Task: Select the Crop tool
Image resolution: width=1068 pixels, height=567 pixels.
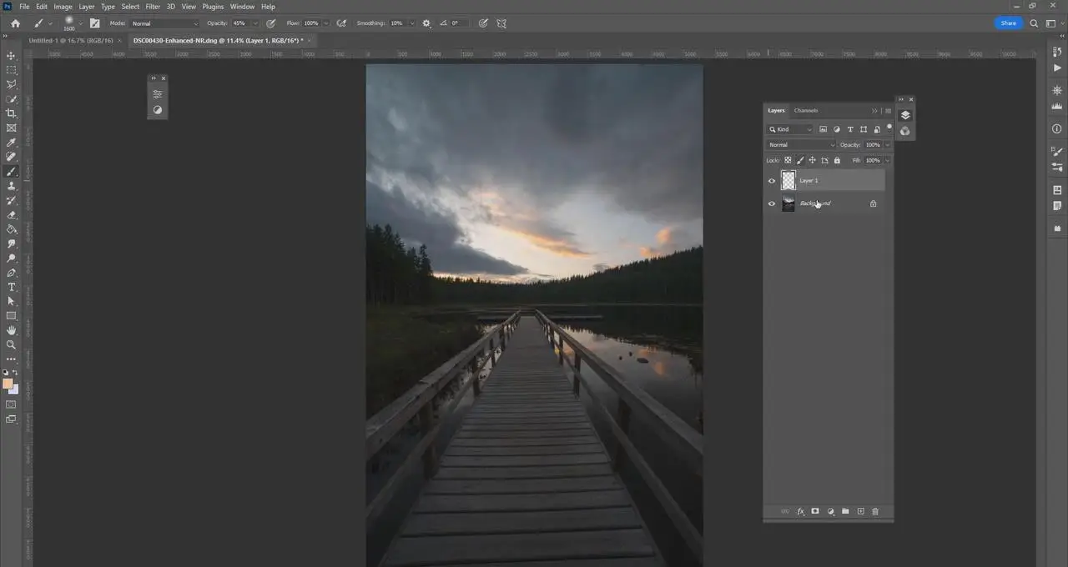Action: click(11, 113)
